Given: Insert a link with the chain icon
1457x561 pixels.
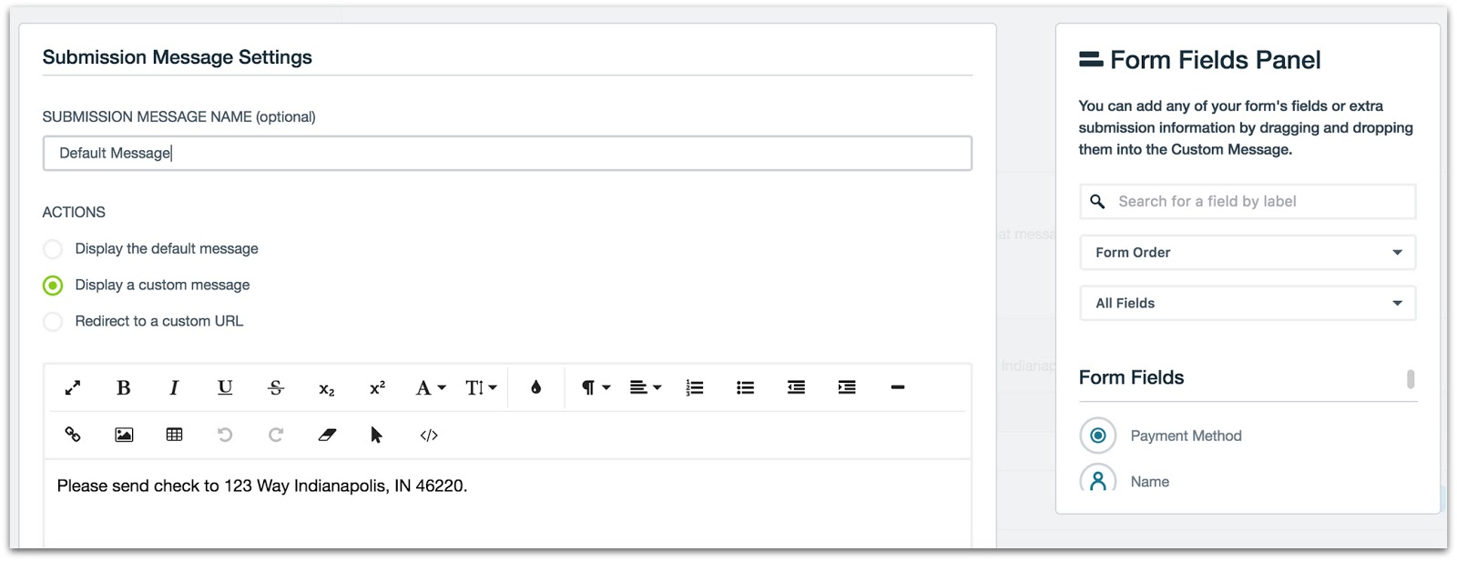Looking at the screenshot, I should (73, 435).
